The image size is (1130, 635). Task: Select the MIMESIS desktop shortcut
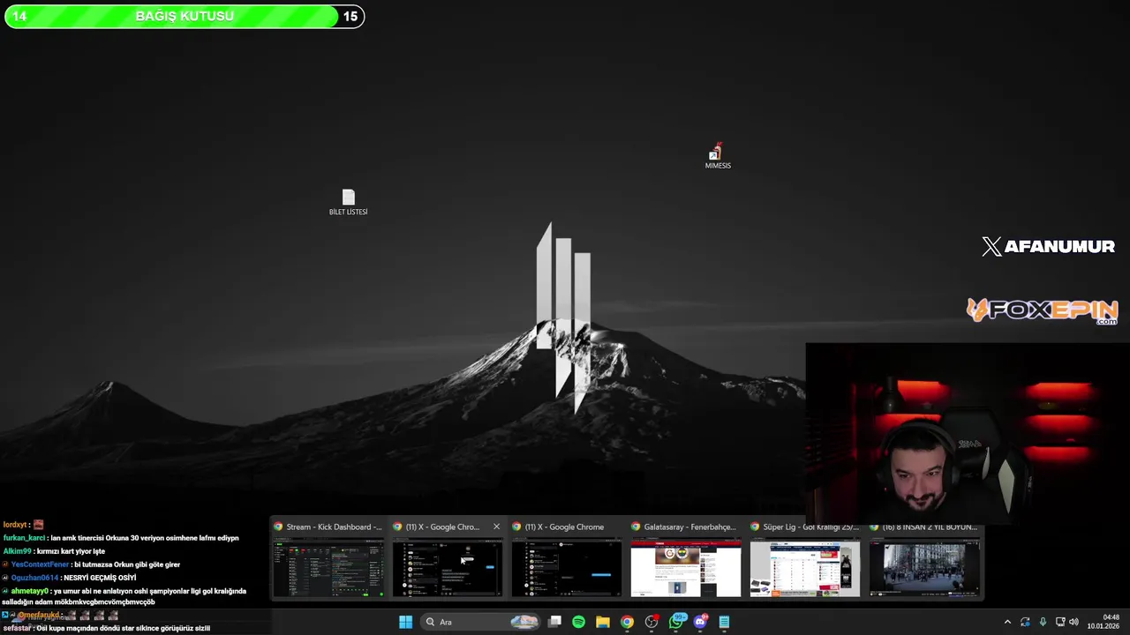coord(718,156)
